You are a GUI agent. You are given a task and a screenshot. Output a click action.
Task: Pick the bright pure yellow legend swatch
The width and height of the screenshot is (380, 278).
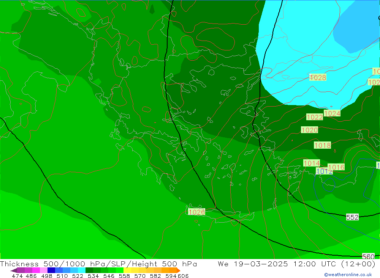(127, 270)
